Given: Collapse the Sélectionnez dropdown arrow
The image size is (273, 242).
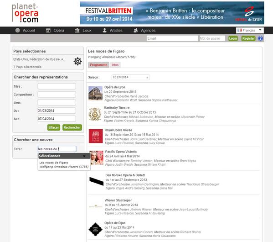Looking at the screenshot, I should 84,156.
